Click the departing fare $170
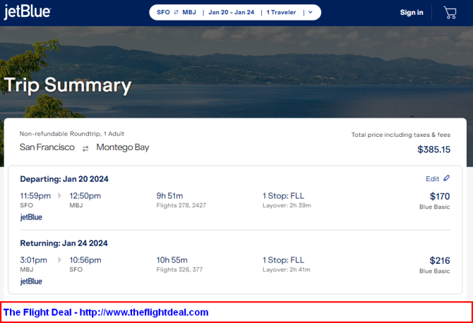Viewport: 473px width, 323px height. click(440, 197)
